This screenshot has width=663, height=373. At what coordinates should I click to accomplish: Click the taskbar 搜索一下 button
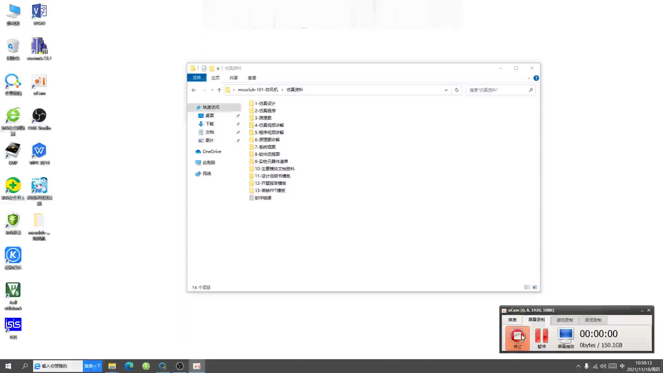click(93, 366)
